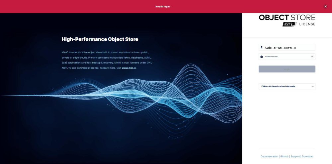
Task: Click the 'invalid login.' error message text
Action: coord(163,7)
